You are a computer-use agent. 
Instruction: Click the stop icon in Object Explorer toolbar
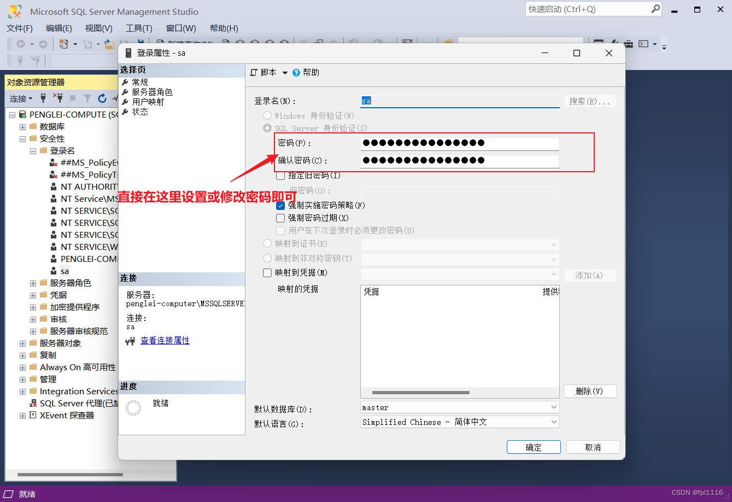click(73, 98)
